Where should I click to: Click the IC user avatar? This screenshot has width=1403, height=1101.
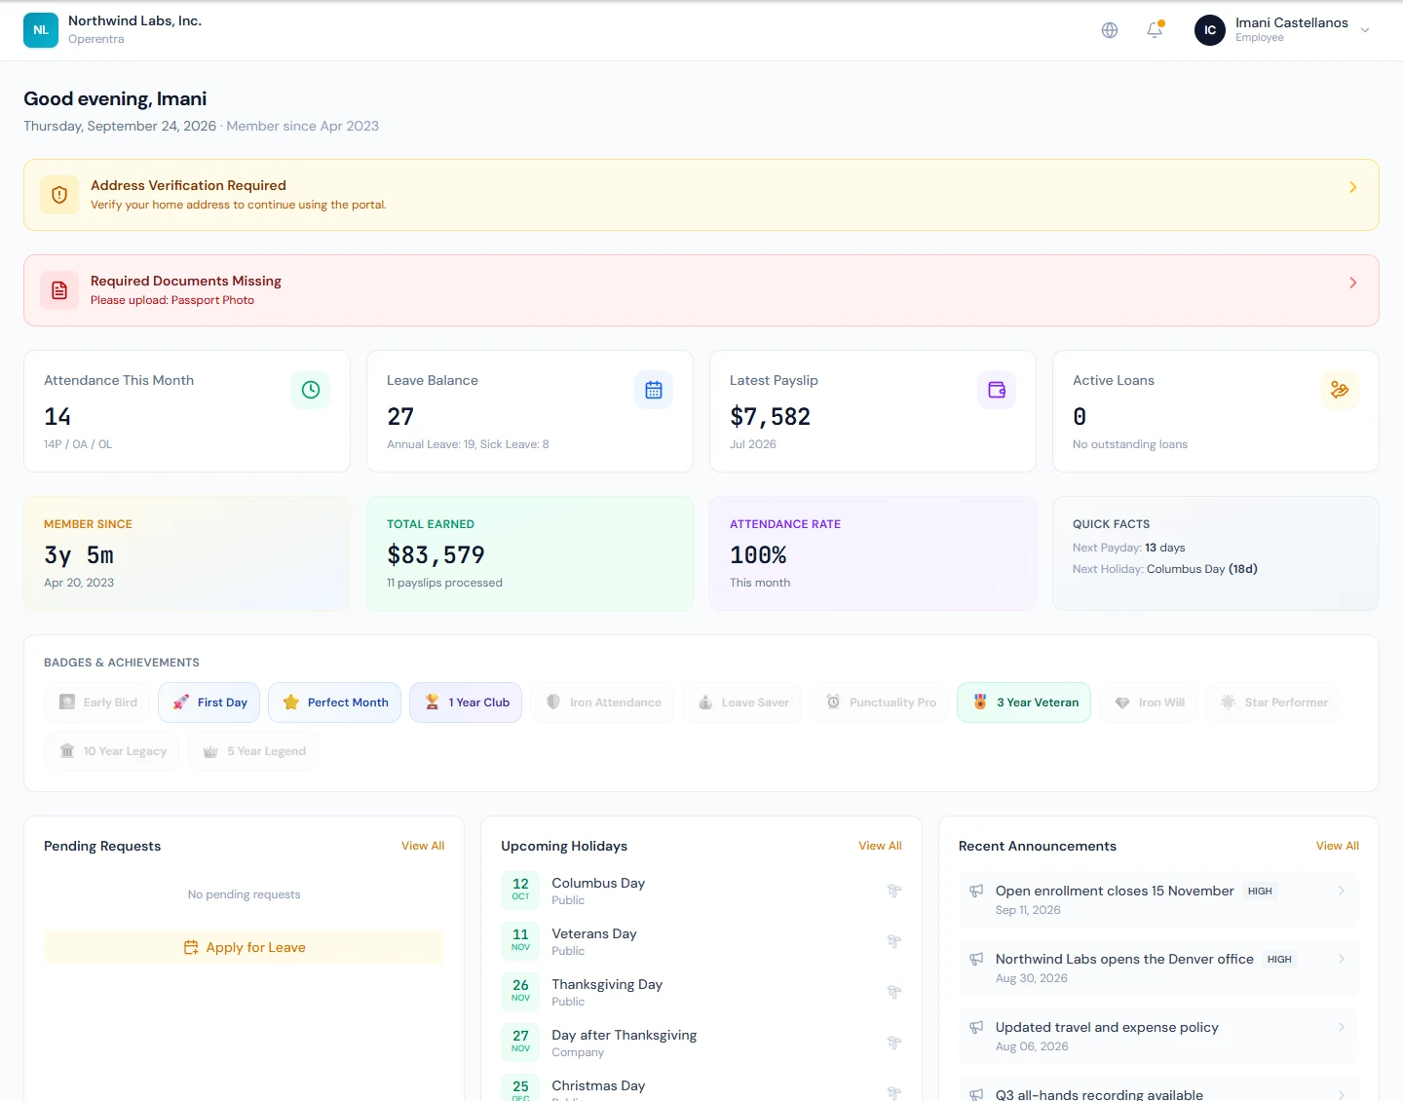1210,30
